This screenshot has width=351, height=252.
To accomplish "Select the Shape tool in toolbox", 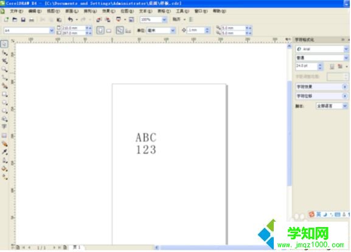I will pos(4,53).
